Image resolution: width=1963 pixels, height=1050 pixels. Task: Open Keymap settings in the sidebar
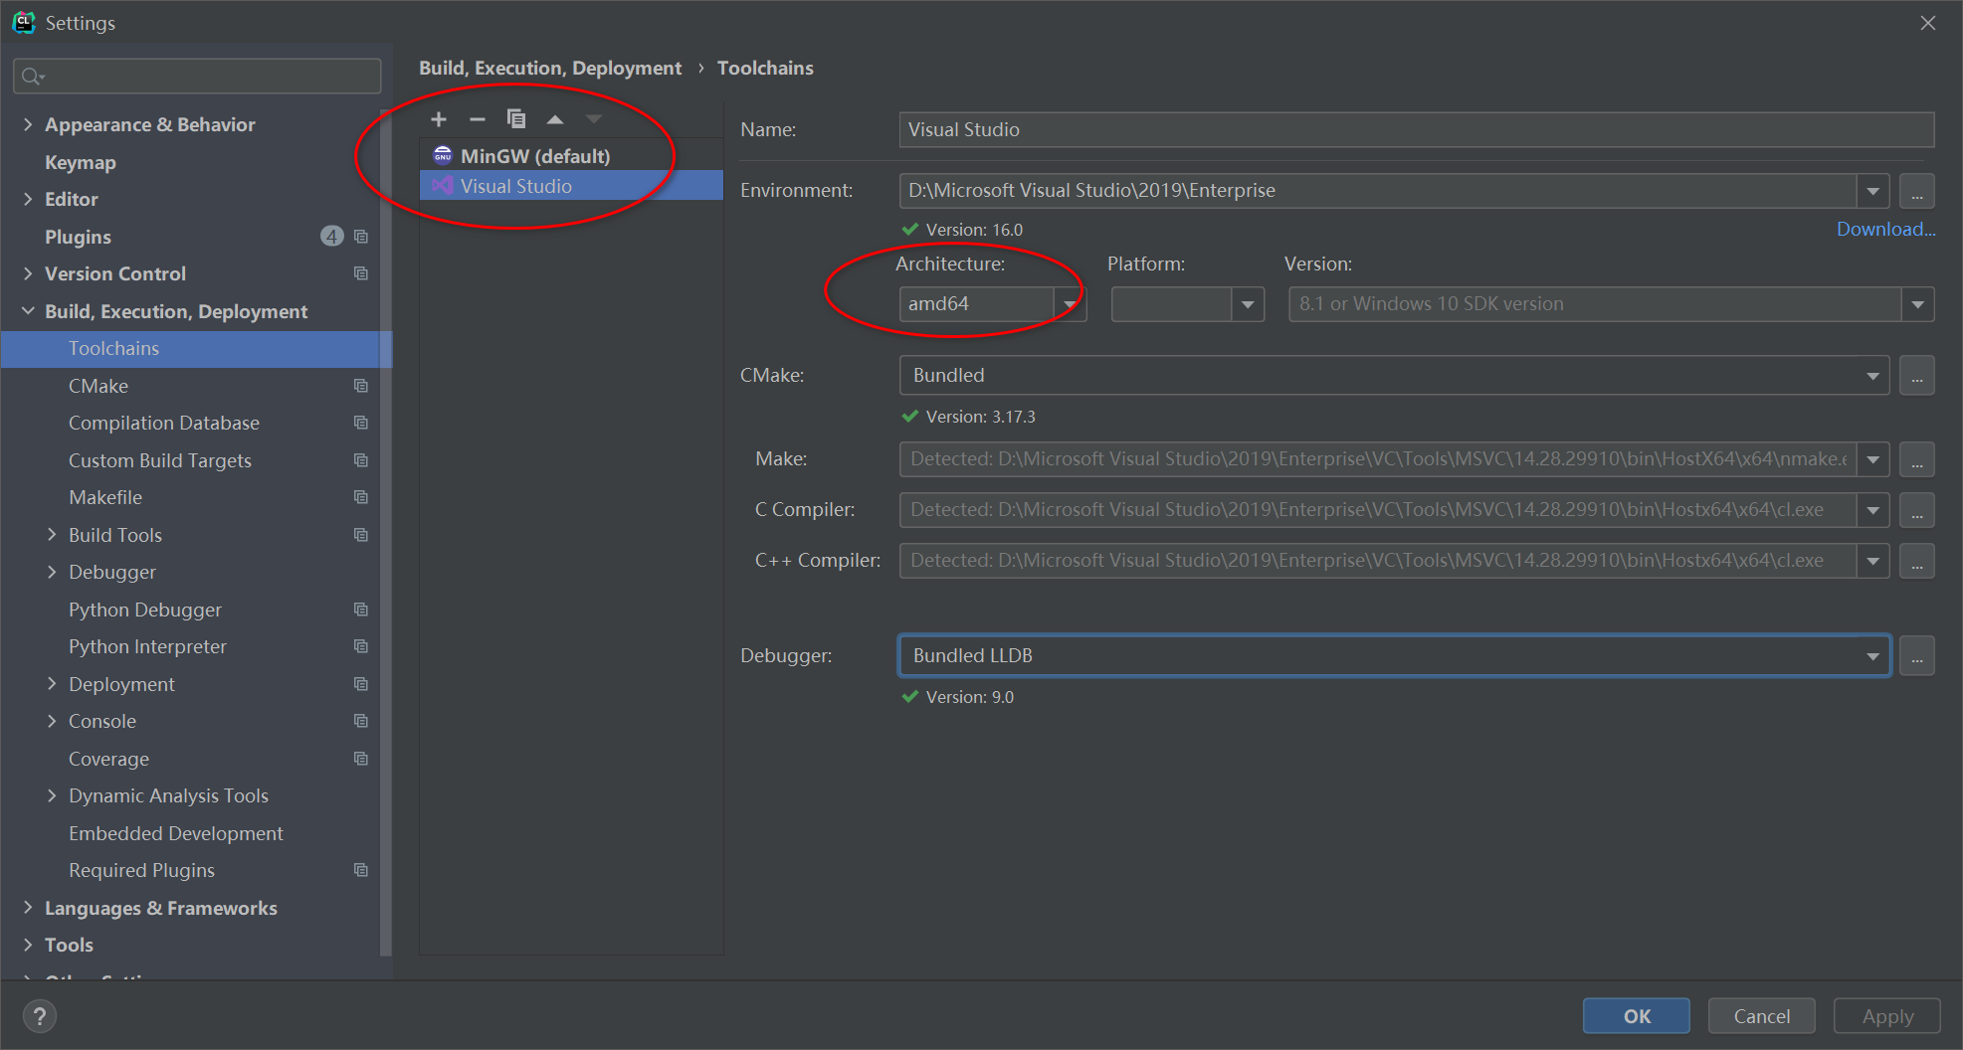pyautogui.click(x=81, y=162)
